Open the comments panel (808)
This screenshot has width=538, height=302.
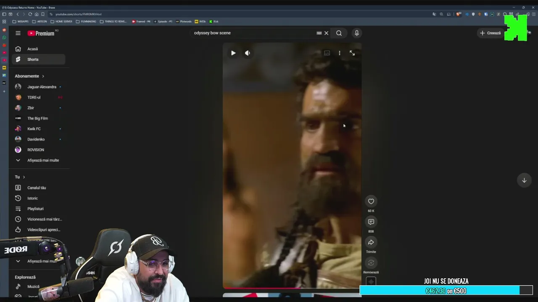click(x=371, y=222)
